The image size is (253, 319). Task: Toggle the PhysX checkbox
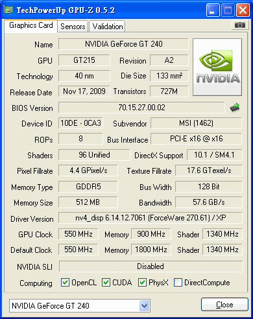pyautogui.click(x=142, y=283)
